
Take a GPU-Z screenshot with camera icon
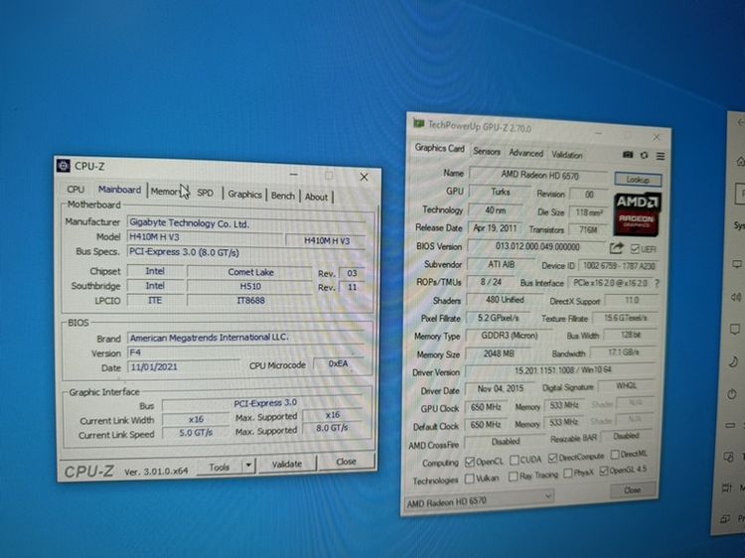[628, 155]
